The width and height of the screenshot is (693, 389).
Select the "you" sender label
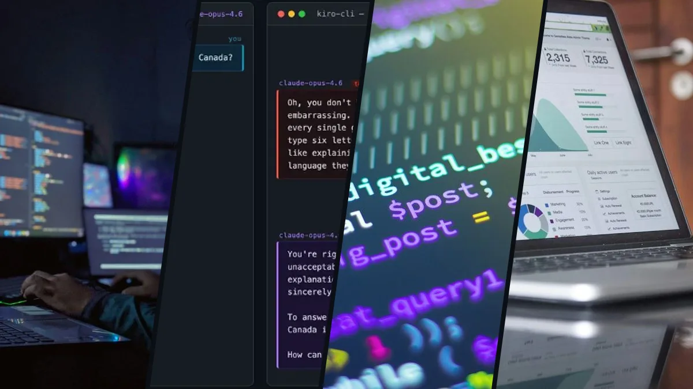(234, 39)
